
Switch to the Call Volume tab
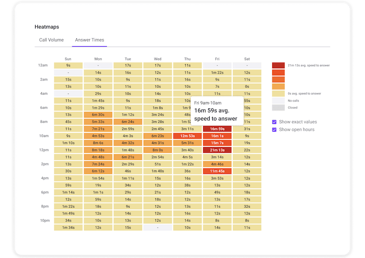click(51, 40)
